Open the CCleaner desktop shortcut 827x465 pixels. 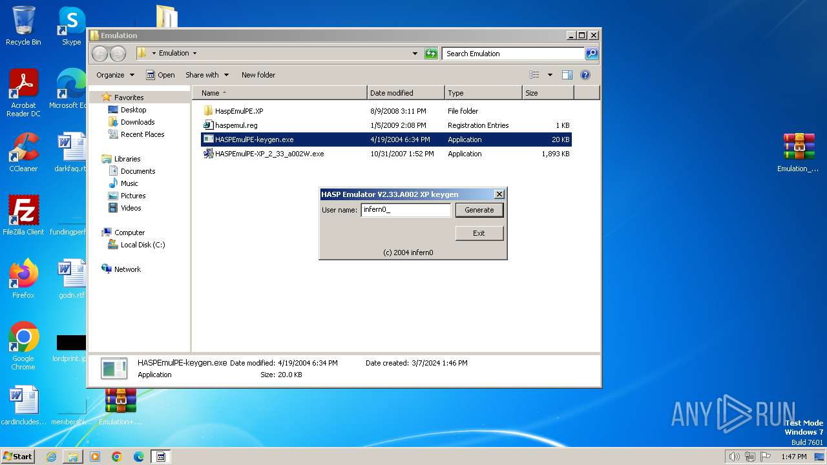(x=23, y=152)
